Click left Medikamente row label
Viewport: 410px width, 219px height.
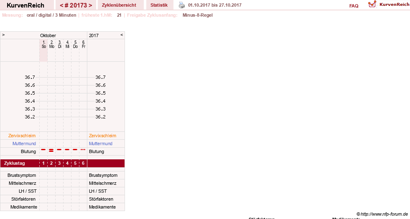click(x=24, y=207)
